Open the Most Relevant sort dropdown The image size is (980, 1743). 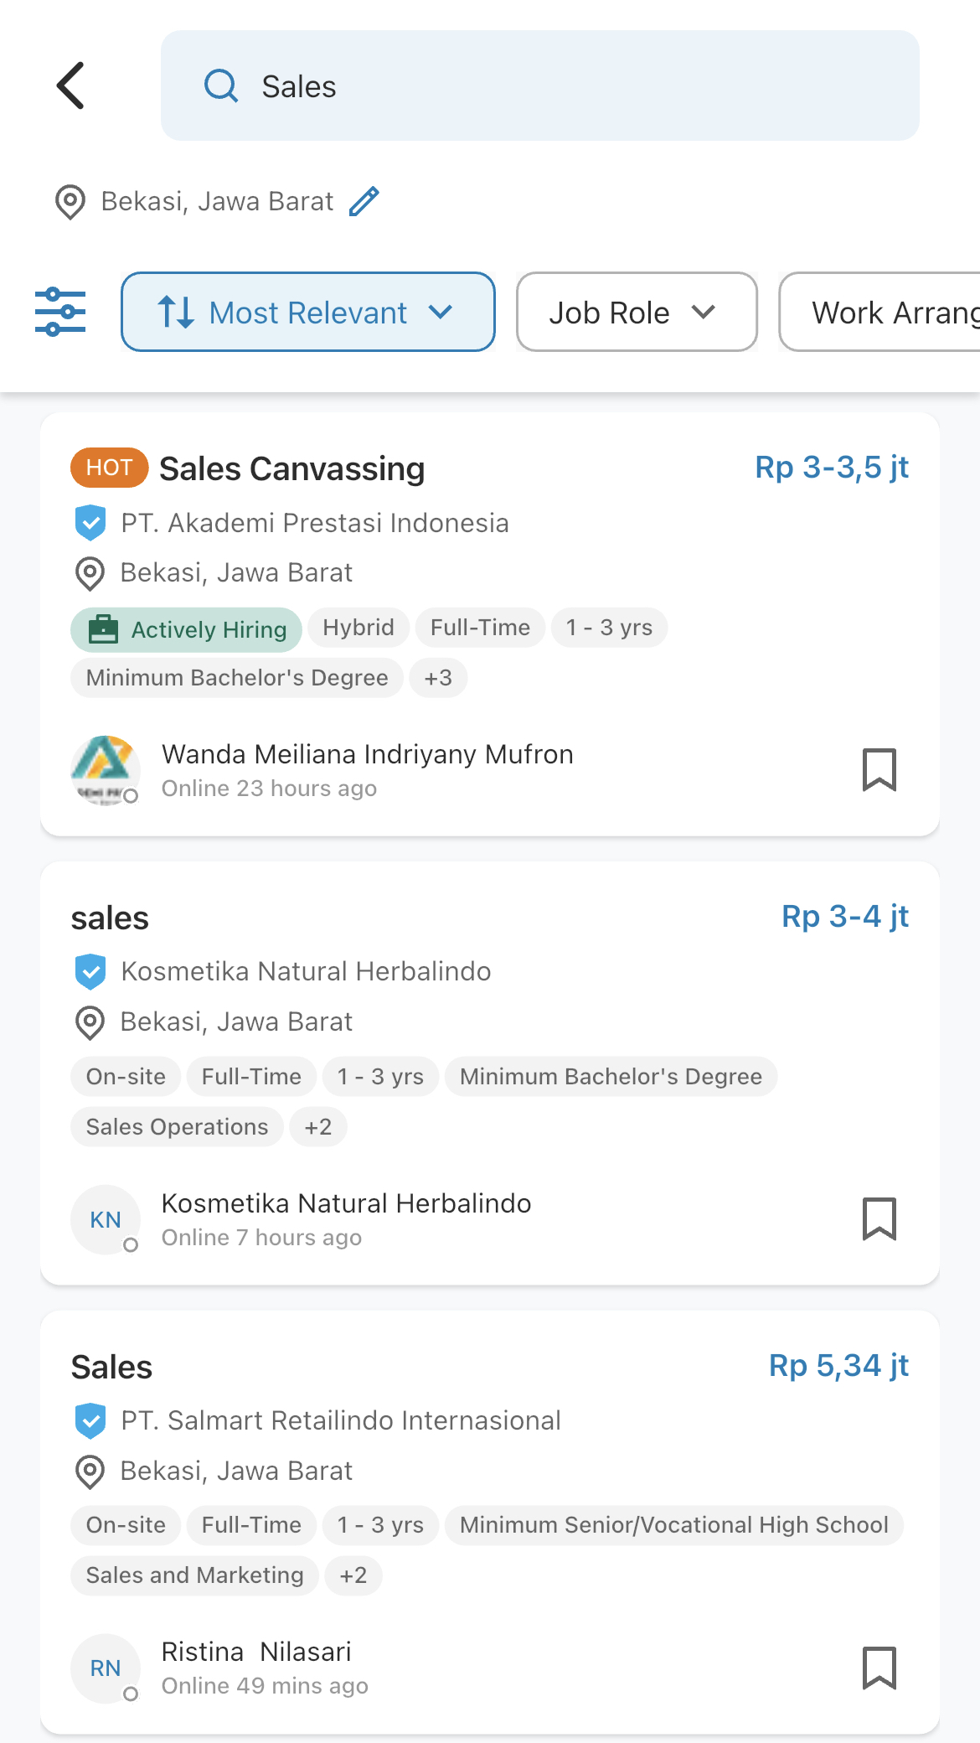308,312
